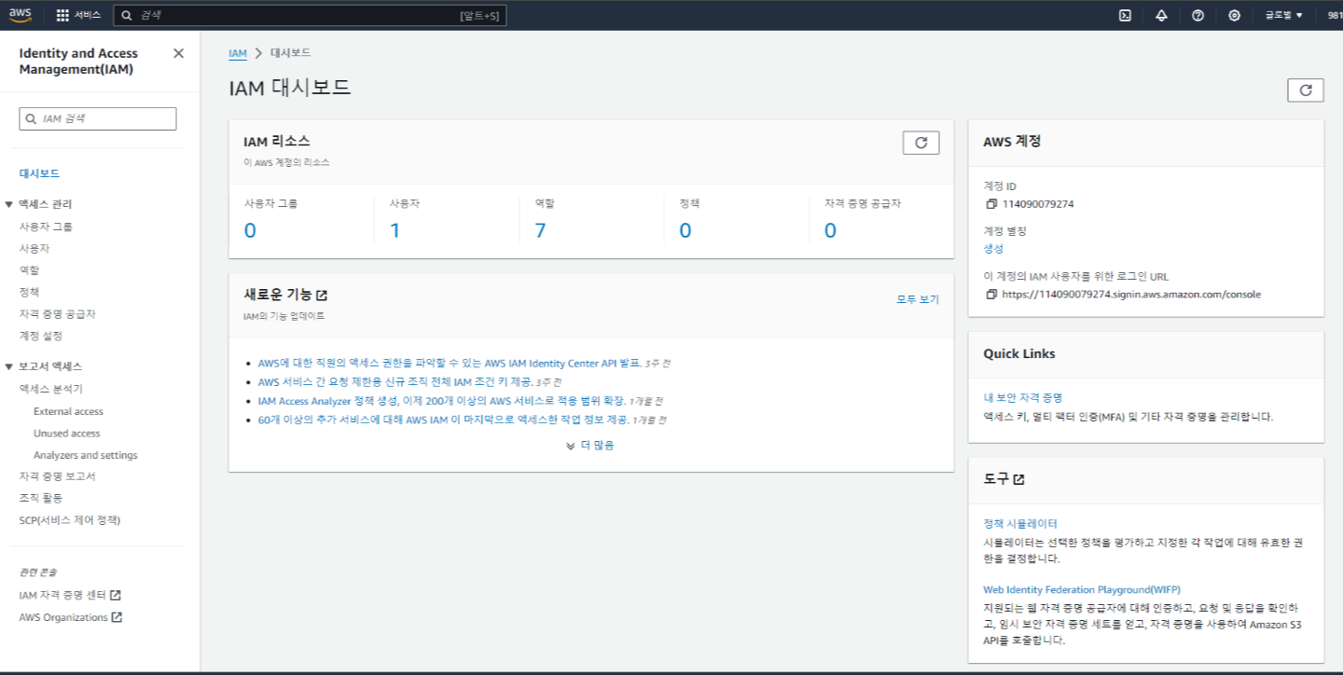Open the 신규 조직 전체 IAM 조건 키 news

tap(395, 382)
